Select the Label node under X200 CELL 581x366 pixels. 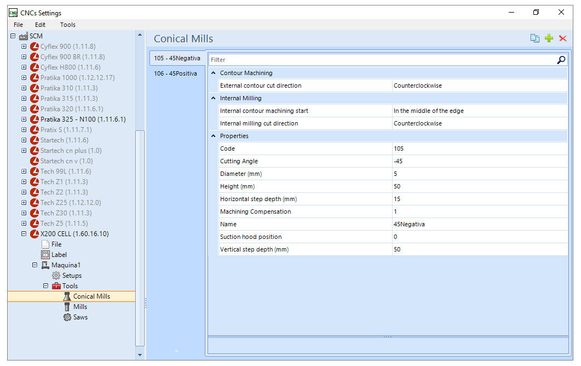59,255
